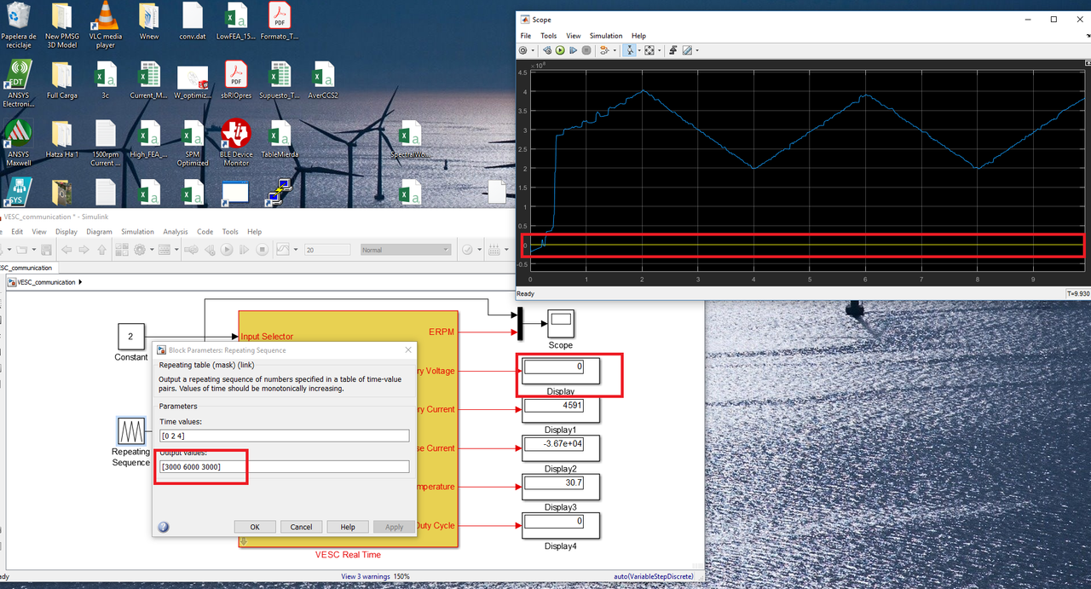Open Simulink Code menu
This screenshot has width=1091, height=589.
(205, 232)
